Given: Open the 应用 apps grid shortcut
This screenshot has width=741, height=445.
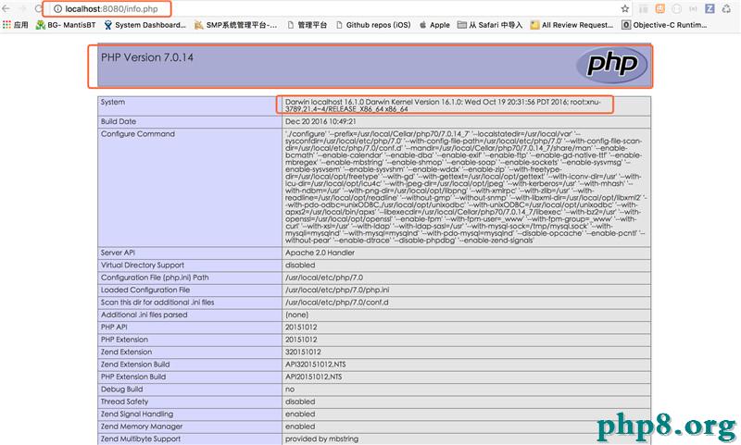Looking at the screenshot, I should [x=15, y=25].
